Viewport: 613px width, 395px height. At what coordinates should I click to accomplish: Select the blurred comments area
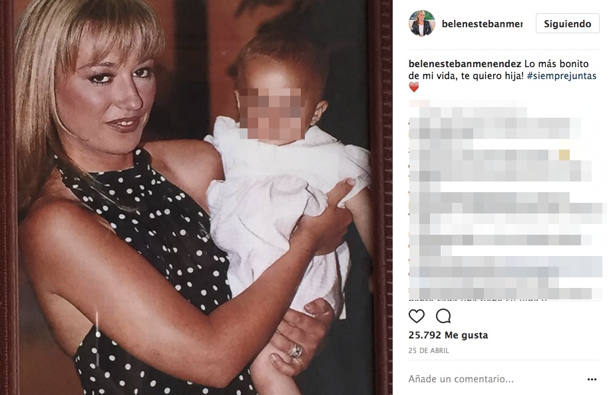pos(506,200)
